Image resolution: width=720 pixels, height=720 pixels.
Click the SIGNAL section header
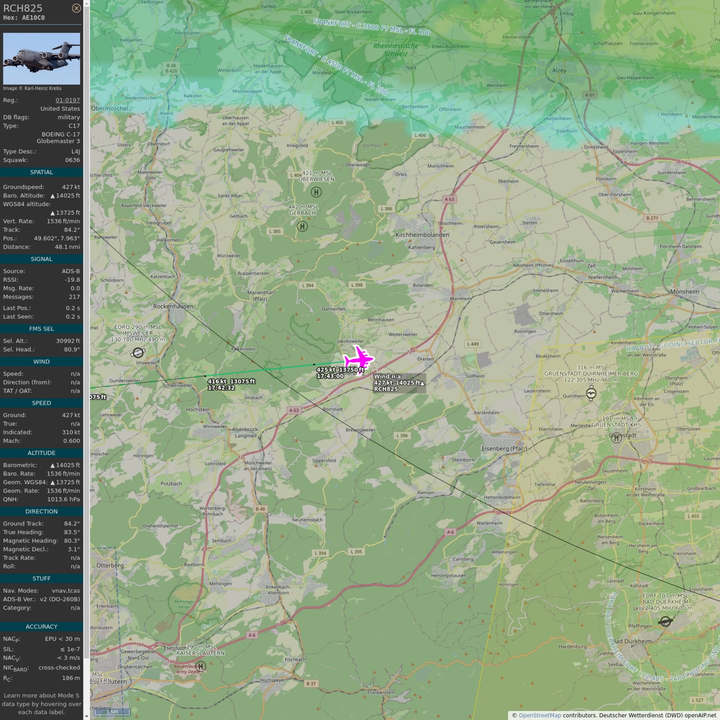click(41, 259)
